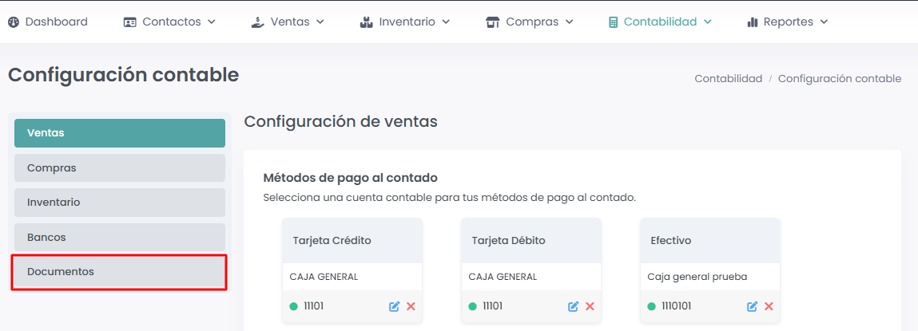Open the Reportes menu

point(787,22)
